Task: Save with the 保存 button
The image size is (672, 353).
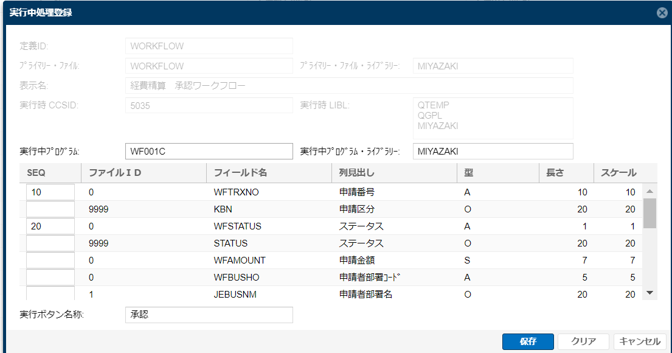Action: coord(528,341)
